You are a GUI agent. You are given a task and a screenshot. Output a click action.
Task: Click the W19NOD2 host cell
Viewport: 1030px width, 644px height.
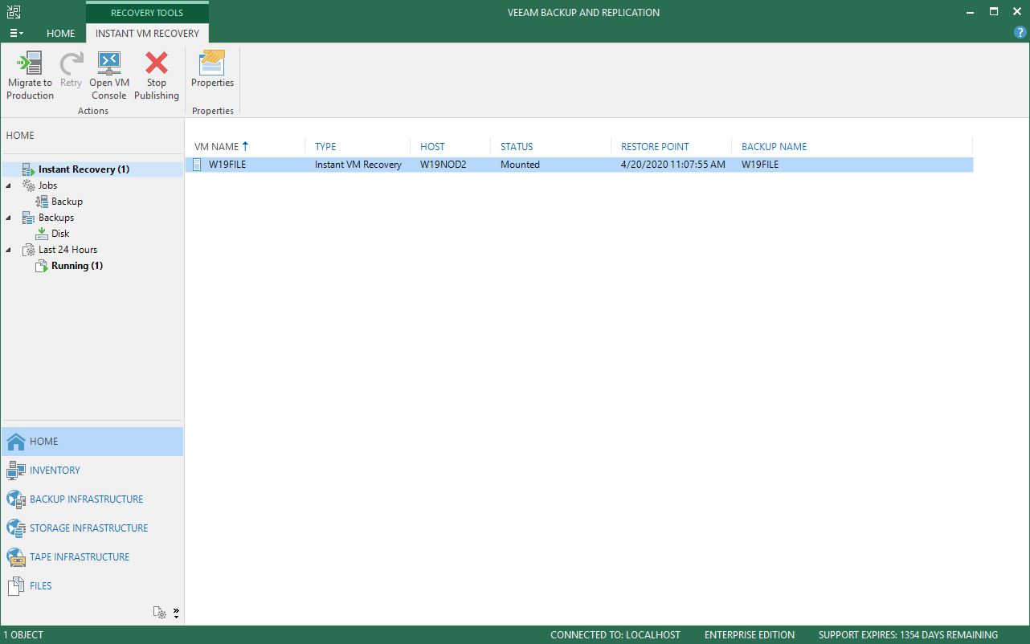(x=443, y=165)
